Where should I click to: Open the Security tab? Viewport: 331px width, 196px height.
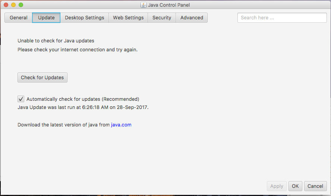[162, 17]
